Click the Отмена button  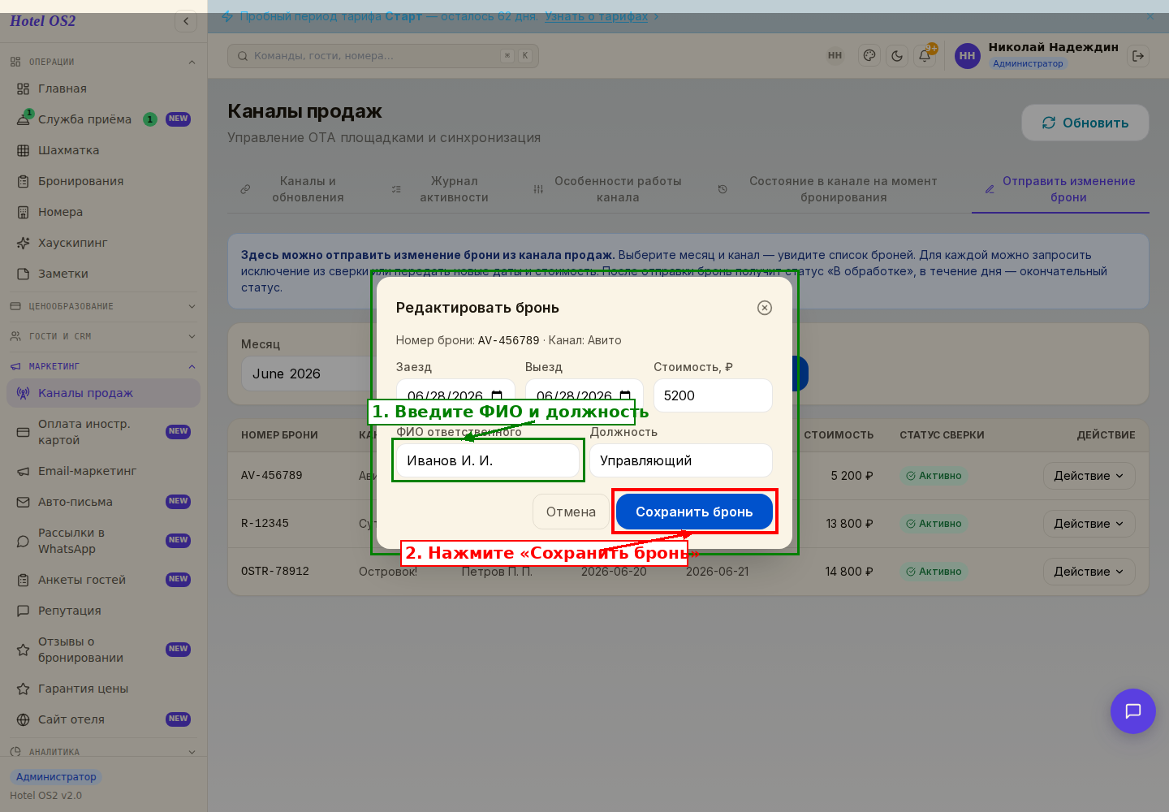point(571,512)
